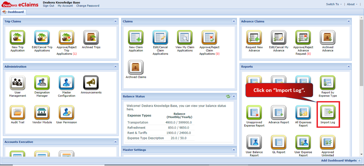Click the scrollbar down arrow

point(361,154)
